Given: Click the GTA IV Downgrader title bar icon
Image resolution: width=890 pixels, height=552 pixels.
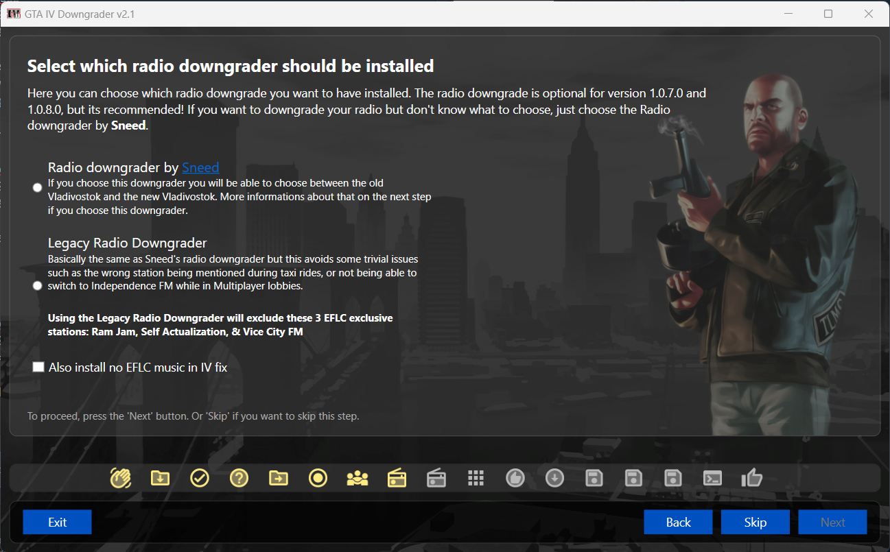Looking at the screenshot, I should tap(14, 14).
